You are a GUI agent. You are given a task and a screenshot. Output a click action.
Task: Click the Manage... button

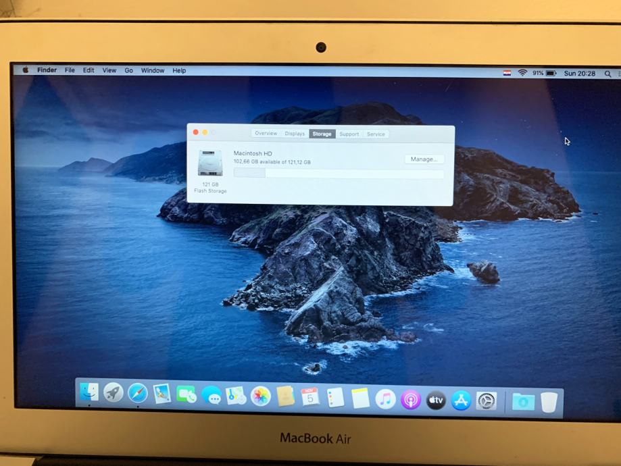[424, 159]
